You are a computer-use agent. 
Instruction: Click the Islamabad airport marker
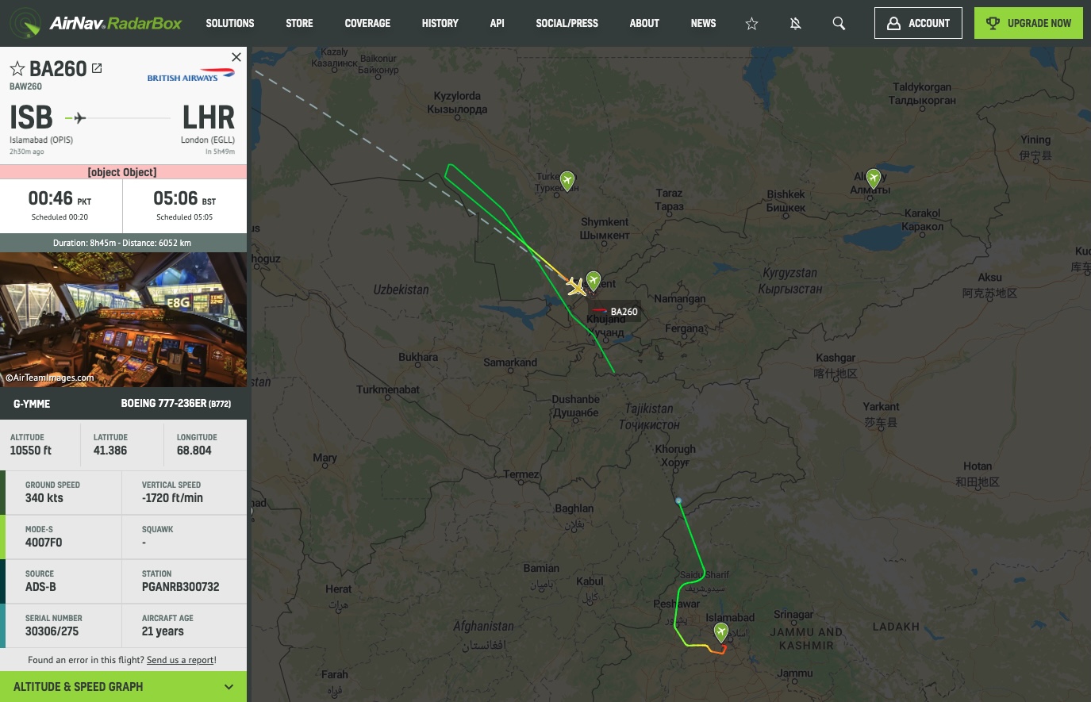(x=721, y=631)
